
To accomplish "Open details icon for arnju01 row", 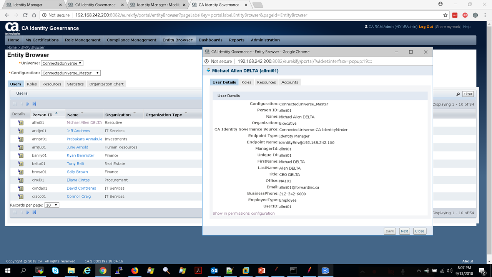I will [x=20, y=147].
